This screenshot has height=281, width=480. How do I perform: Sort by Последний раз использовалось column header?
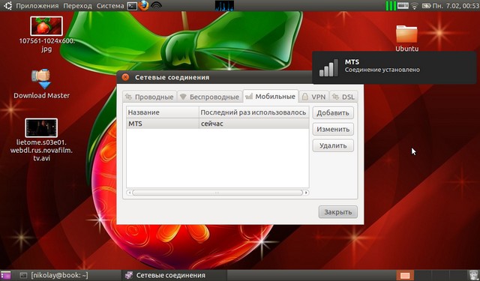coord(253,112)
